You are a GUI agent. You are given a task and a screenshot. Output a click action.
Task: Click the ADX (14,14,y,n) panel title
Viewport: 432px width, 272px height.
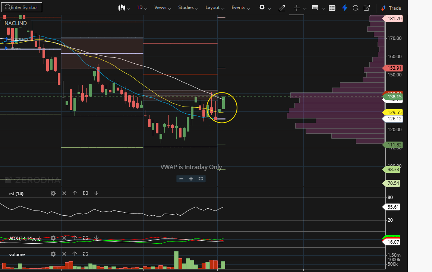tap(25, 238)
